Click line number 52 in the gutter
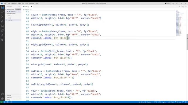Image resolution: width=188 pixels, height=105 pixels. [27, 45]
